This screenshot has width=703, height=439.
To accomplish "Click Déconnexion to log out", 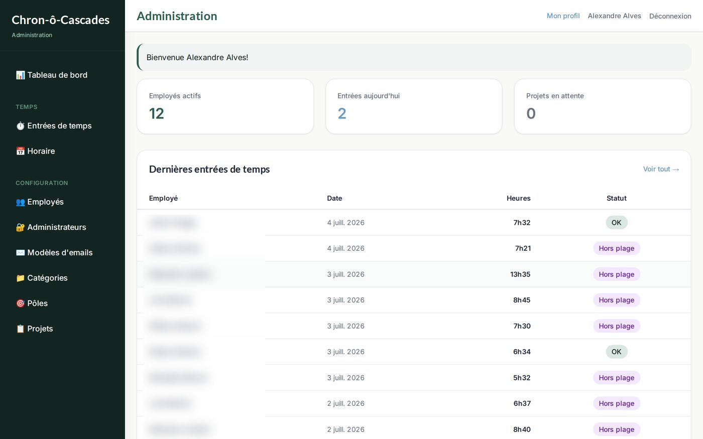I will (x=670, y=16).
